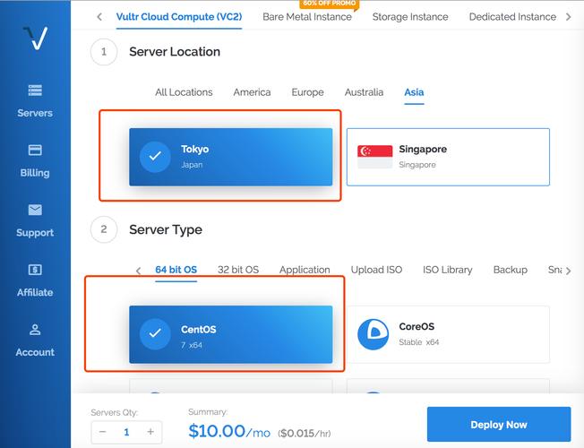Open the Upload ISO tab

click(x=376, y=270)
